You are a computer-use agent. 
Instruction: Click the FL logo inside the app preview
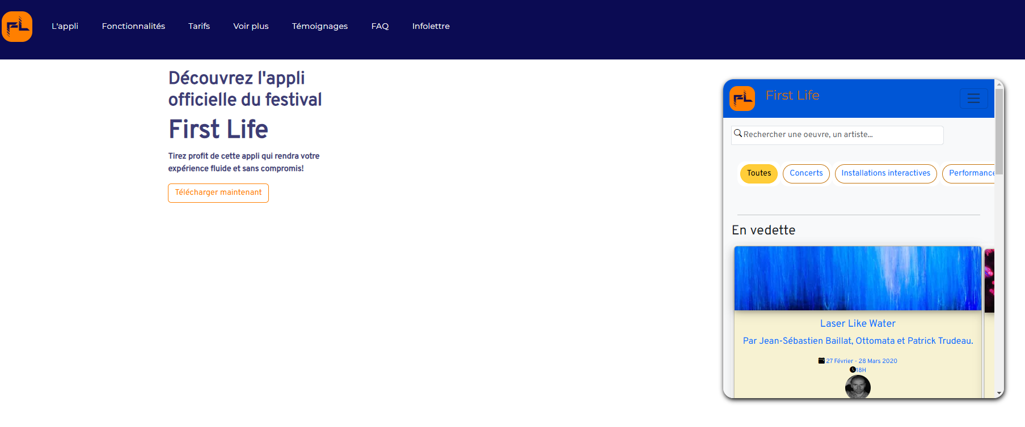pyautogui.click(x=742, y=99)
